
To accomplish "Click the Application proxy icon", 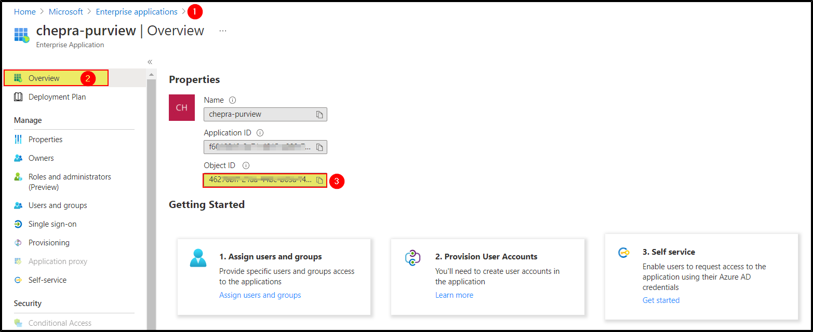I will click(18, 261).
